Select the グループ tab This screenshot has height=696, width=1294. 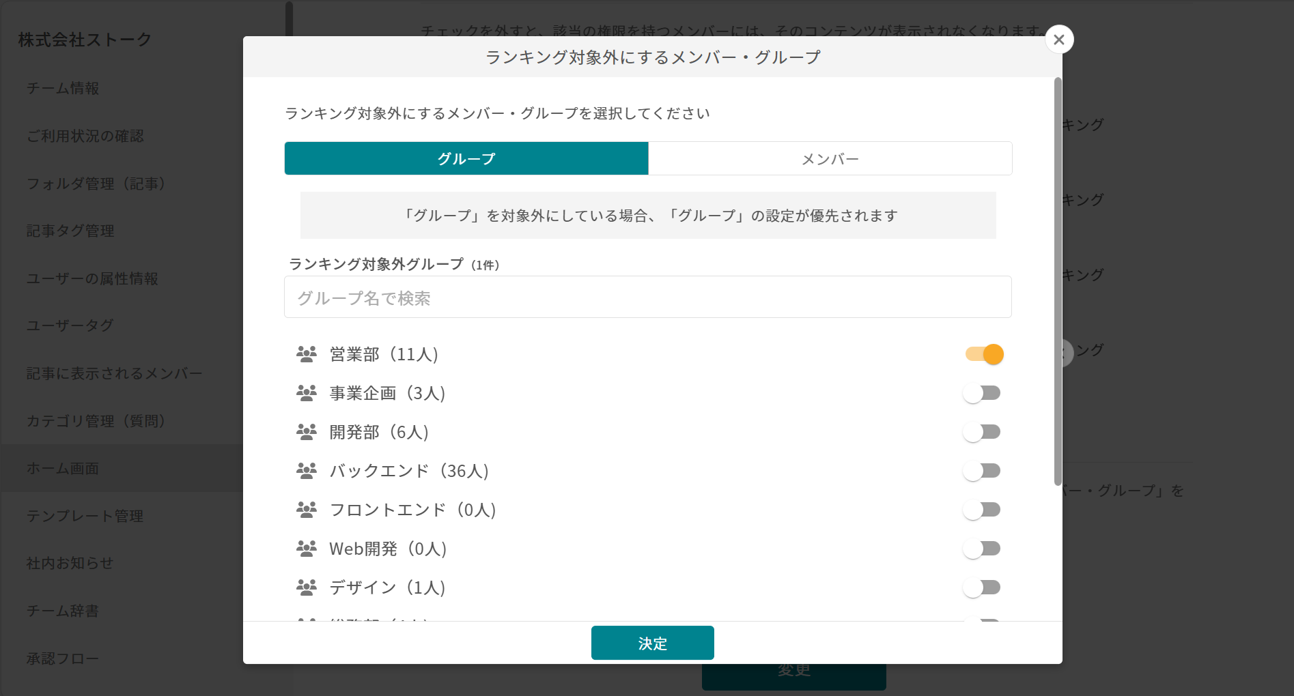click(466, 159)
